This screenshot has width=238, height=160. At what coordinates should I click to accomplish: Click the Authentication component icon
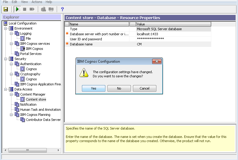pos(17,64)
